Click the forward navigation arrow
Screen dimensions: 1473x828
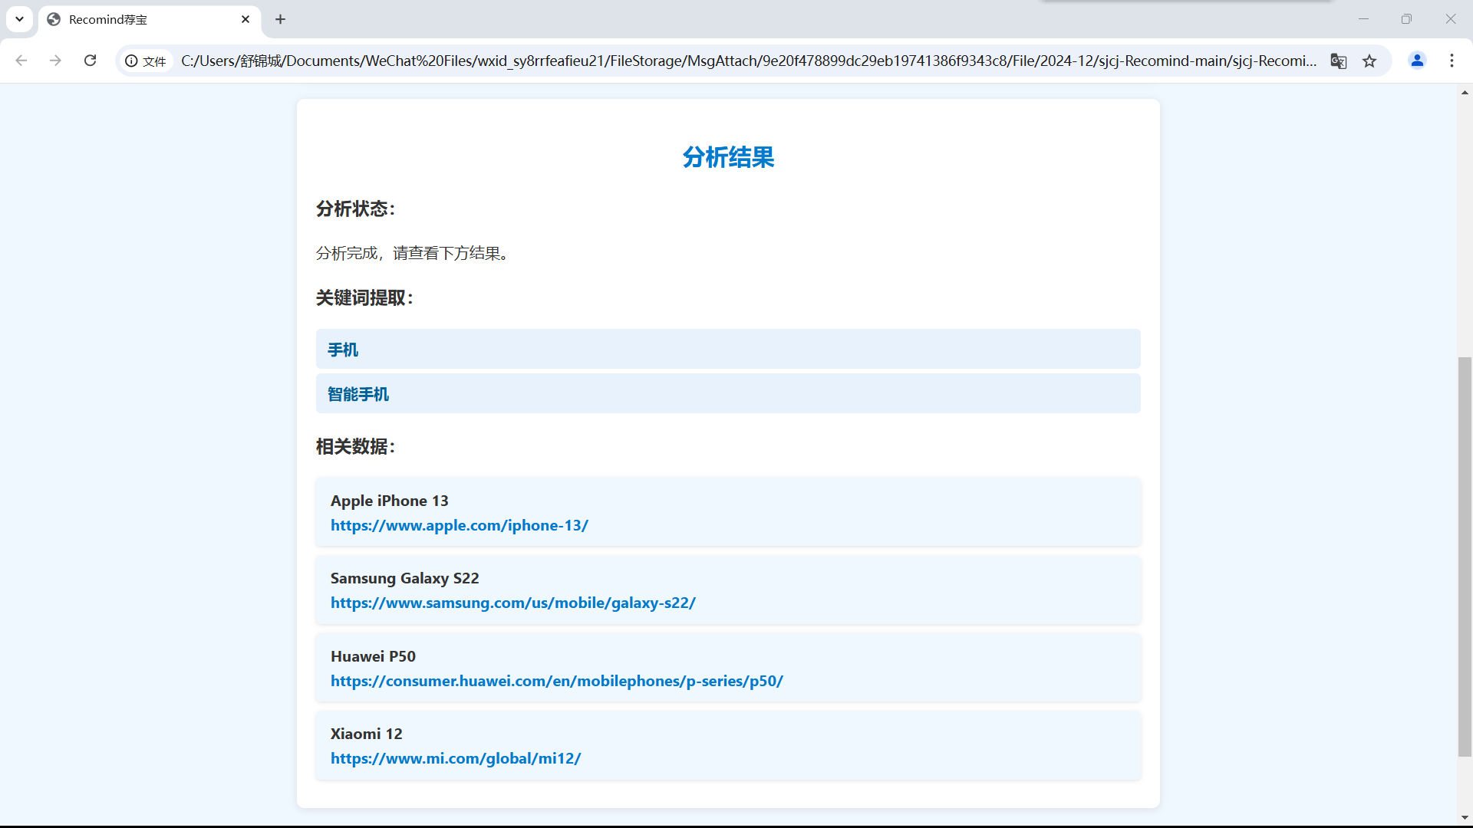click(55, 61)
